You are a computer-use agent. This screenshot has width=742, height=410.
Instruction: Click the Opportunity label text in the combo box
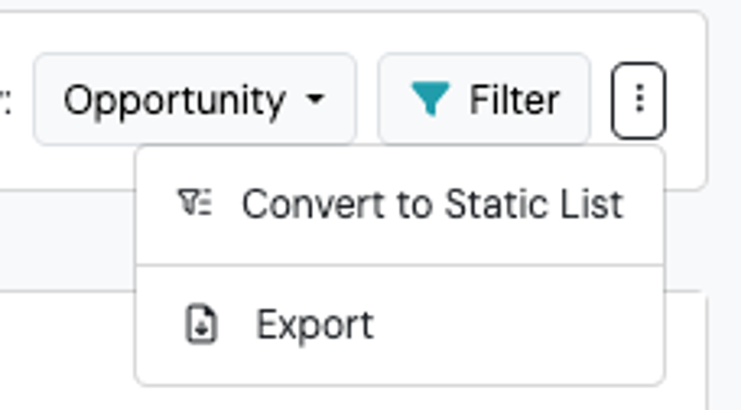pos(174,101)
